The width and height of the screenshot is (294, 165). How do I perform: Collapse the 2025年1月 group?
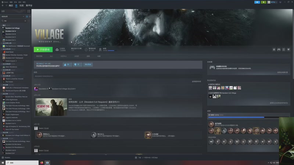1,76
